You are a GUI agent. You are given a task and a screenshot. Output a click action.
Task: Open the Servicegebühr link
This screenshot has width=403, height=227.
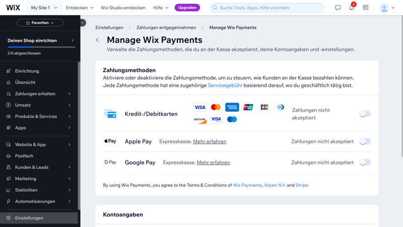pos(225,85)
